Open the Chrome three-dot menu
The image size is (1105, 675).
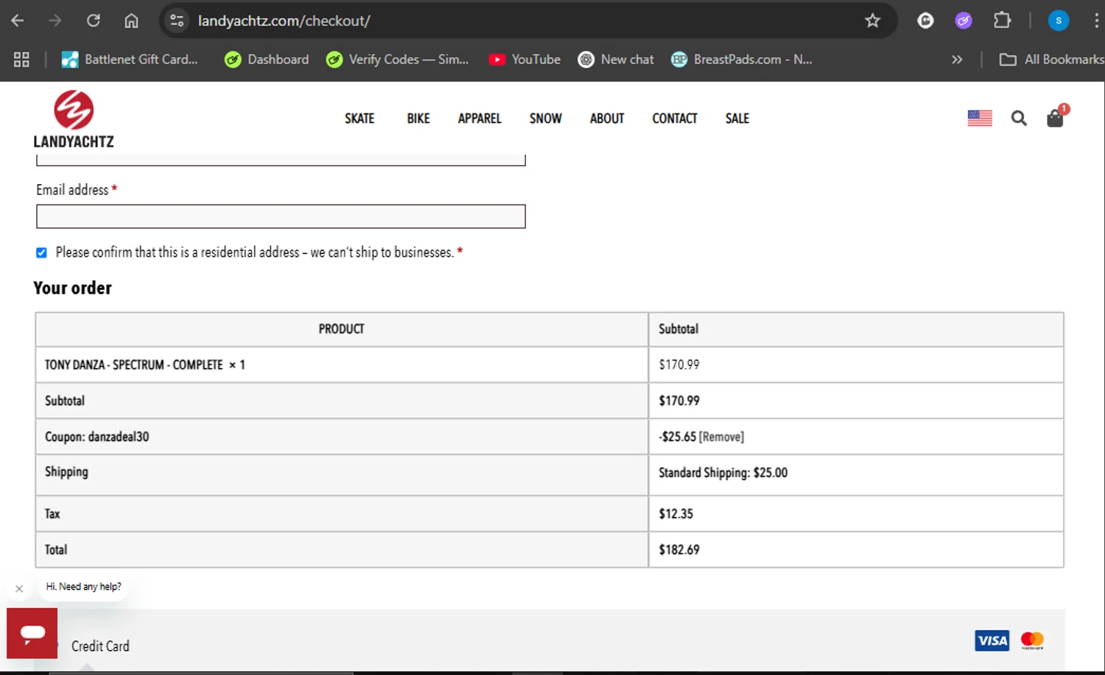(1096, 21)
